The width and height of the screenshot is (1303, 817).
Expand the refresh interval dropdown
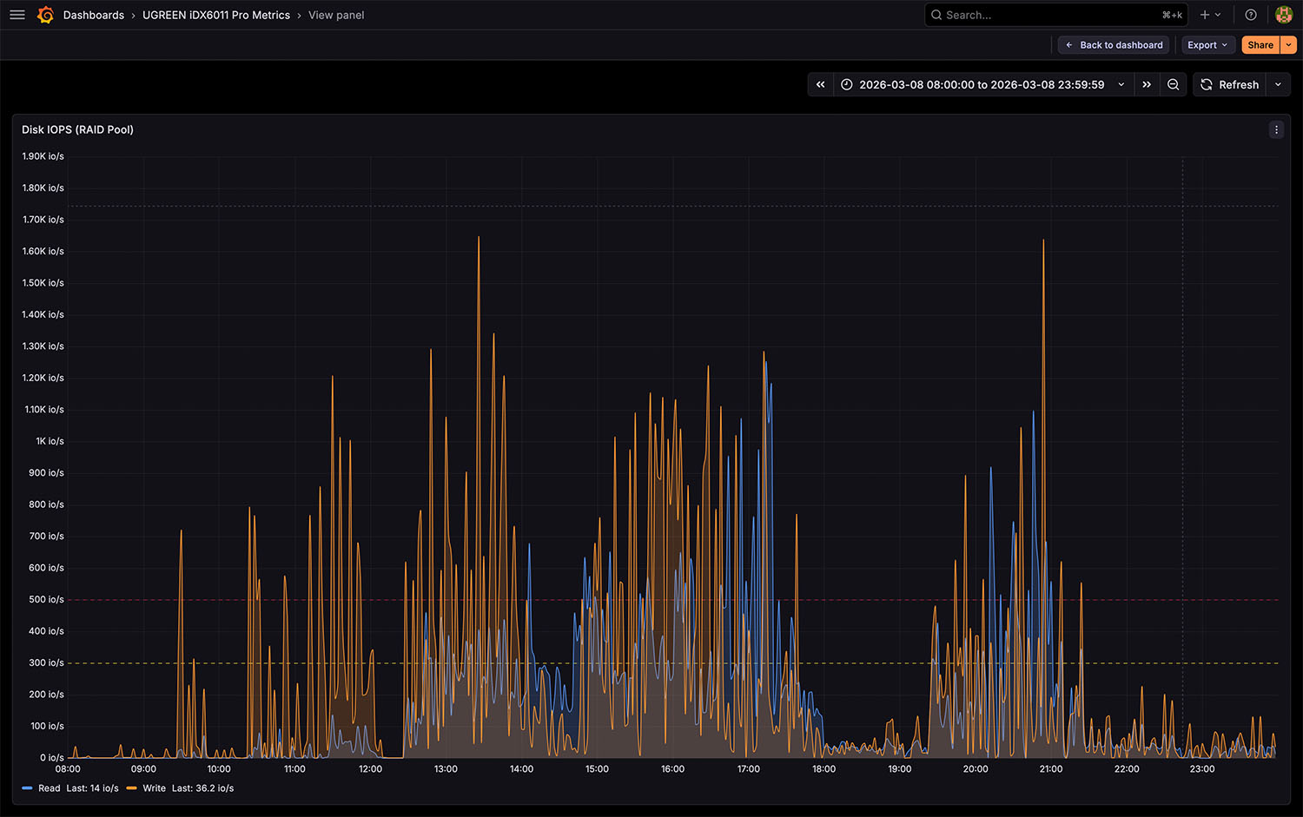pos(1278,84)
